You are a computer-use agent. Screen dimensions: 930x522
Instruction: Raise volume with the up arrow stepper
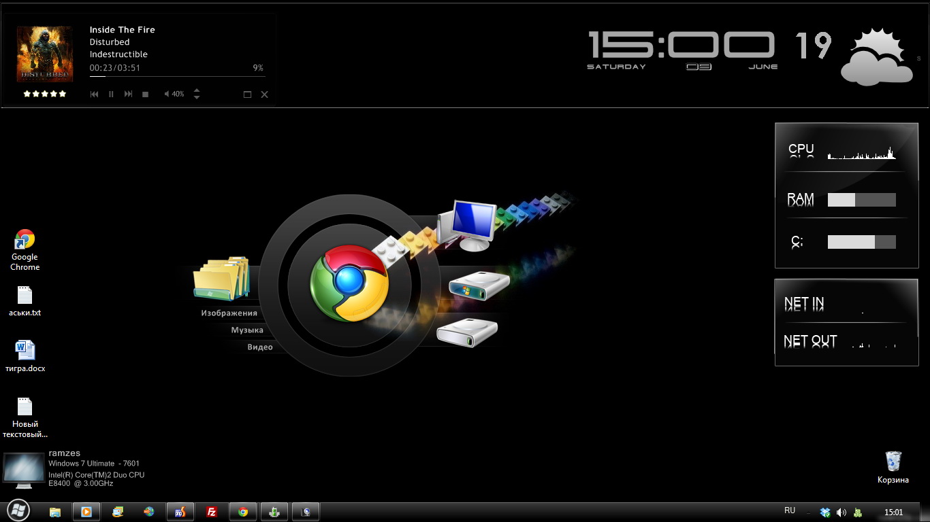tap(197, 90)
